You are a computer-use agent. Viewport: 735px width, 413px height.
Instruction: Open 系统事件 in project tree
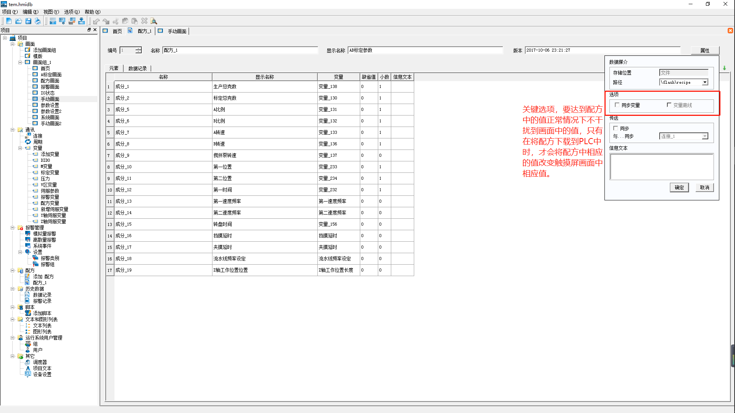coord(42,246)
